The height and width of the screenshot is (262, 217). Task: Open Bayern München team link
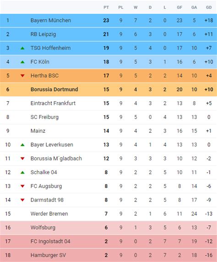pyautogui.click(x=51, y=21)
